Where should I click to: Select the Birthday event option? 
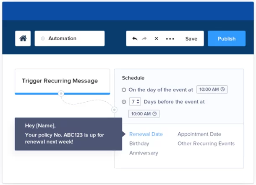pyautogui.click(x=139, y=144)
